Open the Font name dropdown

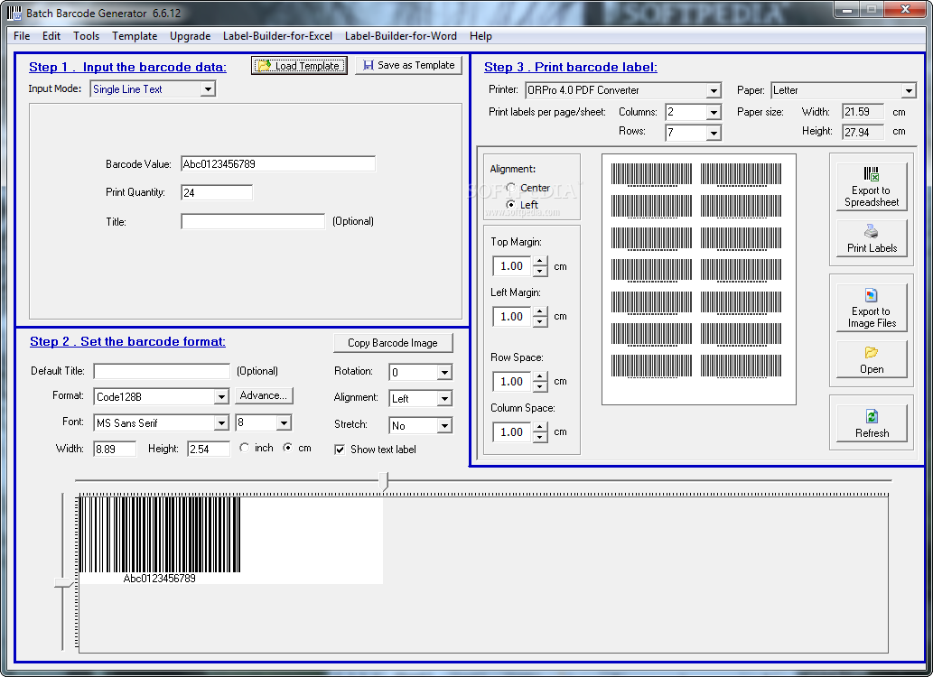coord(221,422)
